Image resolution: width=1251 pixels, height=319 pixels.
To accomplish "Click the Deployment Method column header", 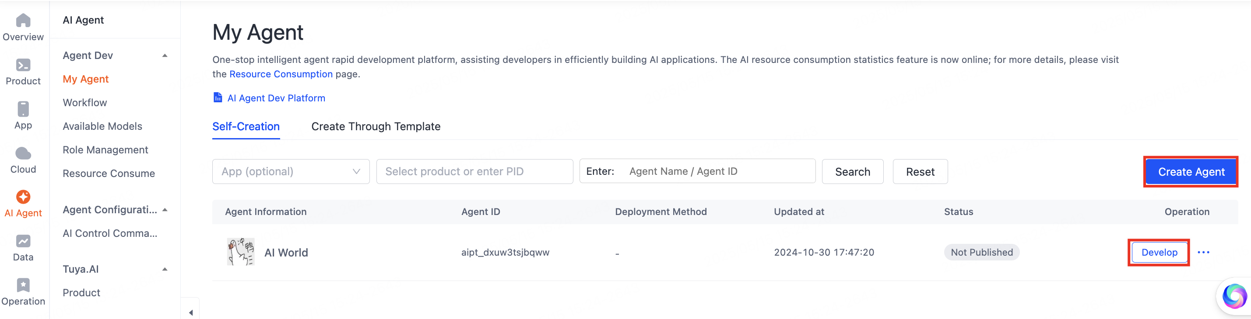I will click(661, 212).
